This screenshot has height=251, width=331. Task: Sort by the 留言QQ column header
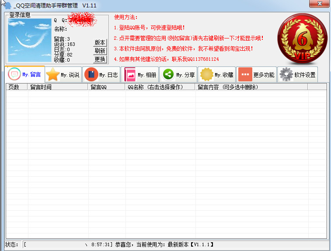tap(106, 87)
